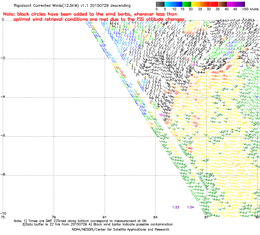Click the NOAA/NESDIS credit line

coord(120,230)
